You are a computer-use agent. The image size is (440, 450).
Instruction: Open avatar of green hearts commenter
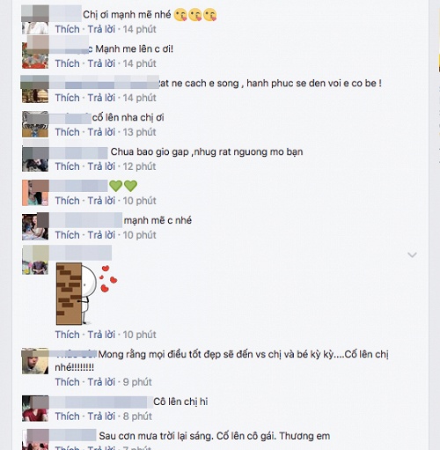[35, 193]
